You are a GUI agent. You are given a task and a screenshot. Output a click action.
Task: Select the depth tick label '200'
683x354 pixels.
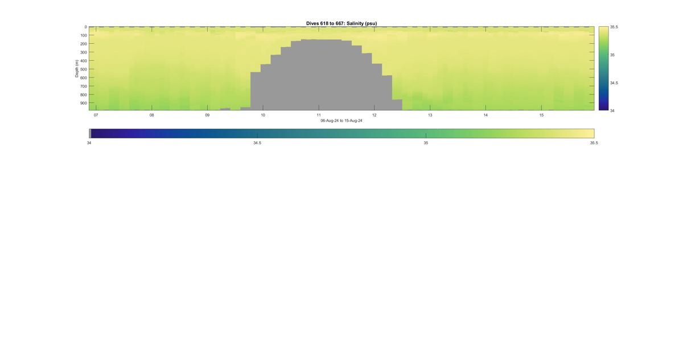pos(83,44)
